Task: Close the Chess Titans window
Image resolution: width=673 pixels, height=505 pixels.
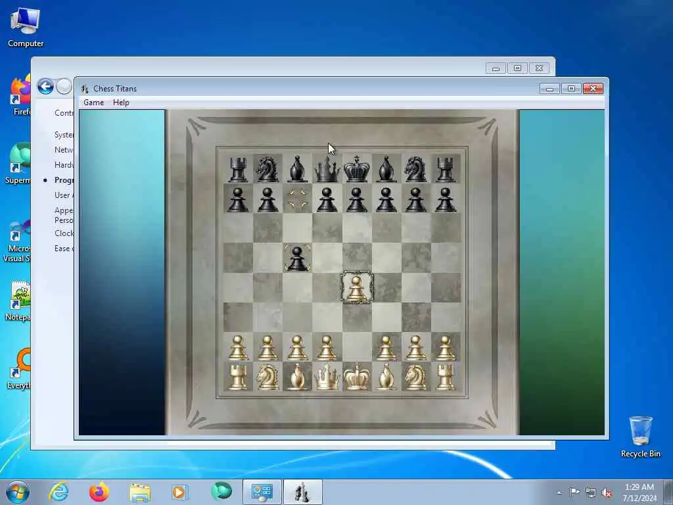Action: pyautogui.click(x=593, y=89)
